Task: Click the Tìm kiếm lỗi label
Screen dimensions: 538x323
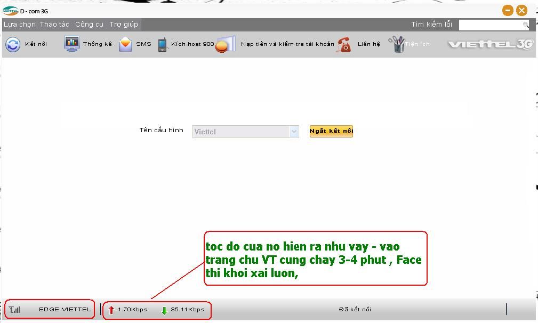Action: click(432, 25)
